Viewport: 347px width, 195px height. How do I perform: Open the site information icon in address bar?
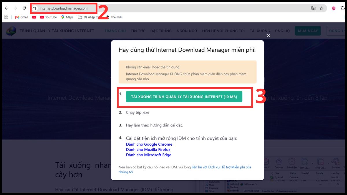pyautogui.click(x=35, y=8)
